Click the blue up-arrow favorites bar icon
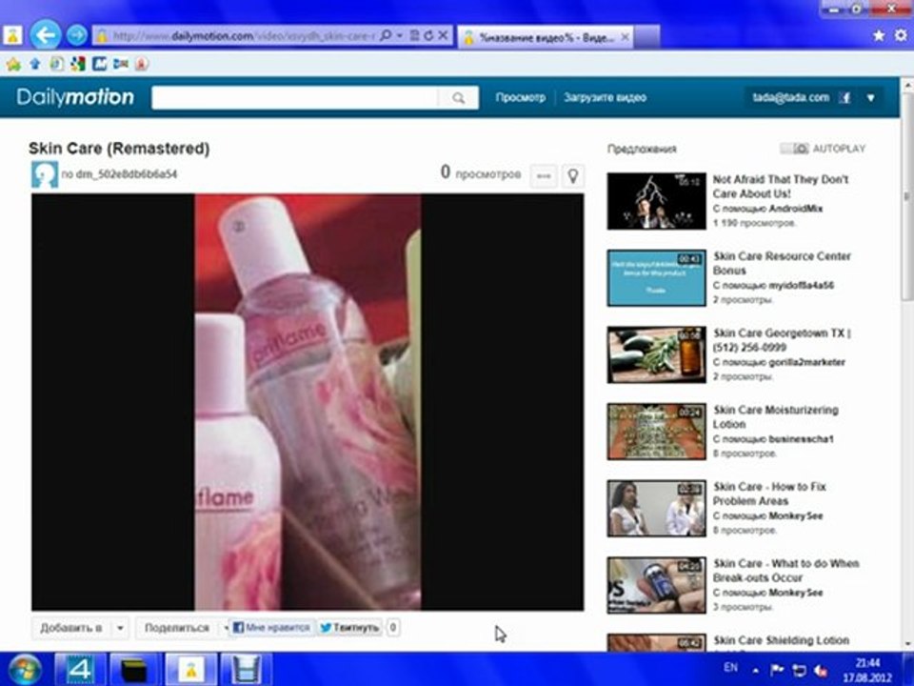Viewport: 914px width, 686px height. coord(35,64)
